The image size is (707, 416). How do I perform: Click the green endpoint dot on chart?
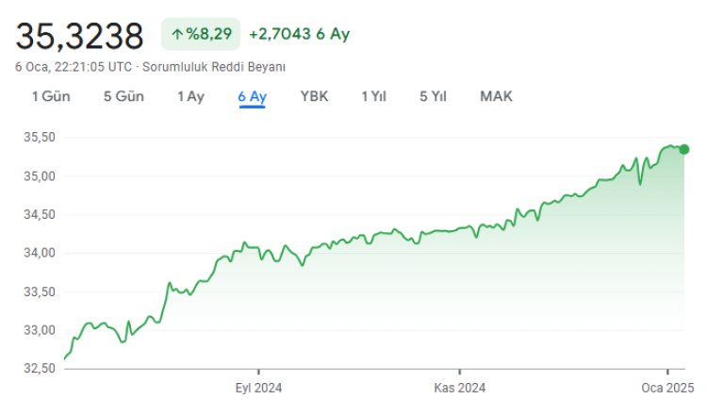684,149
